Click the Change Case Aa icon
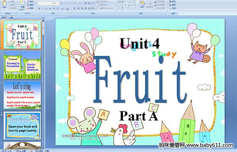Viewport: 237px width, 152px height. (x=62, y=9)
